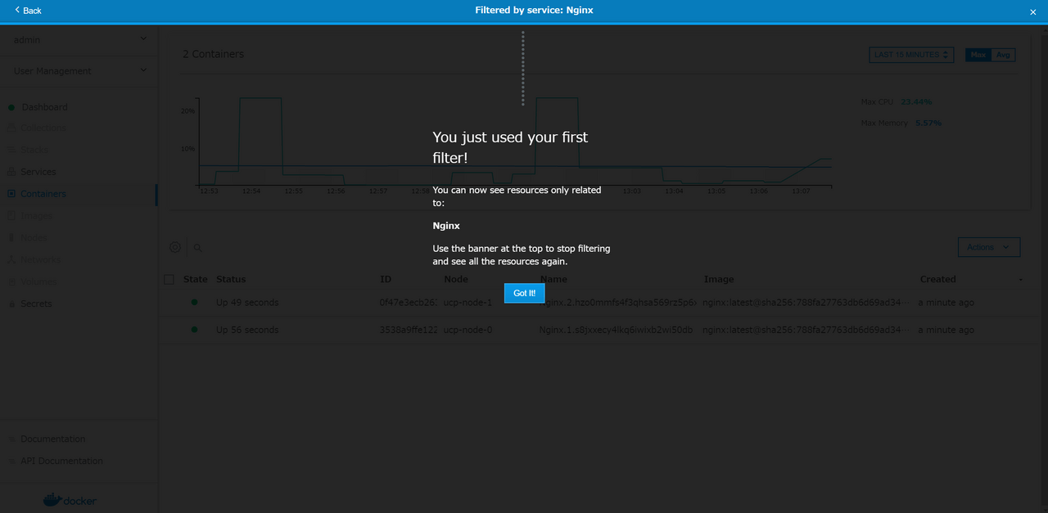Viewport: 1048px width, 513px height.
Task: Sort by the State column header
Action: tap(196, 280)
